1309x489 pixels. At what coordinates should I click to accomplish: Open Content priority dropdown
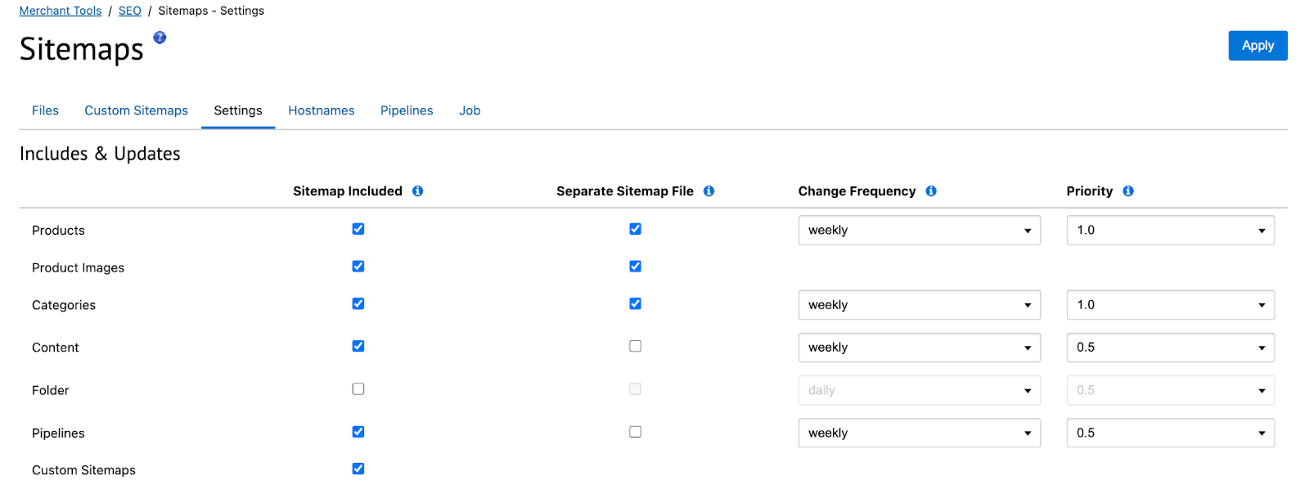[x=1171, y=348]
